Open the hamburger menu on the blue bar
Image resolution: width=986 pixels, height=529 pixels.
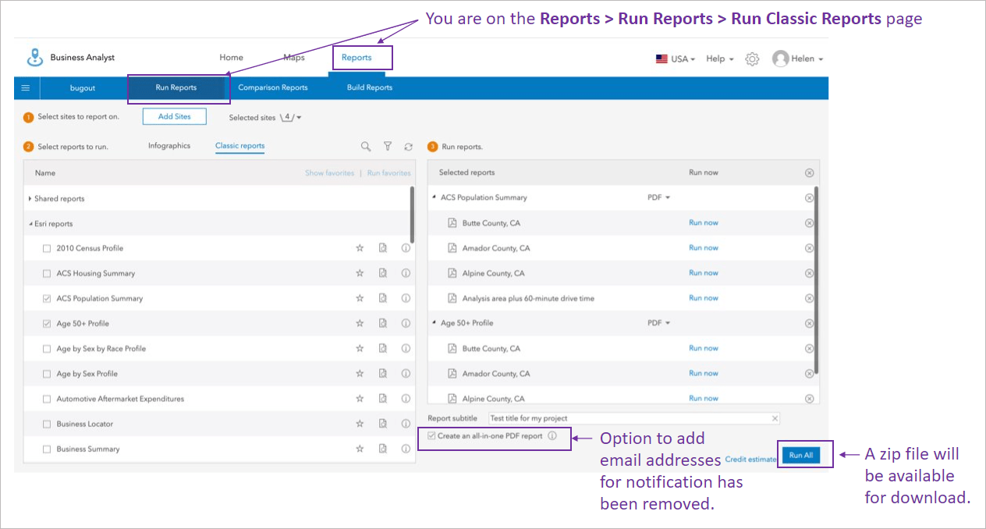click(25, 87)
